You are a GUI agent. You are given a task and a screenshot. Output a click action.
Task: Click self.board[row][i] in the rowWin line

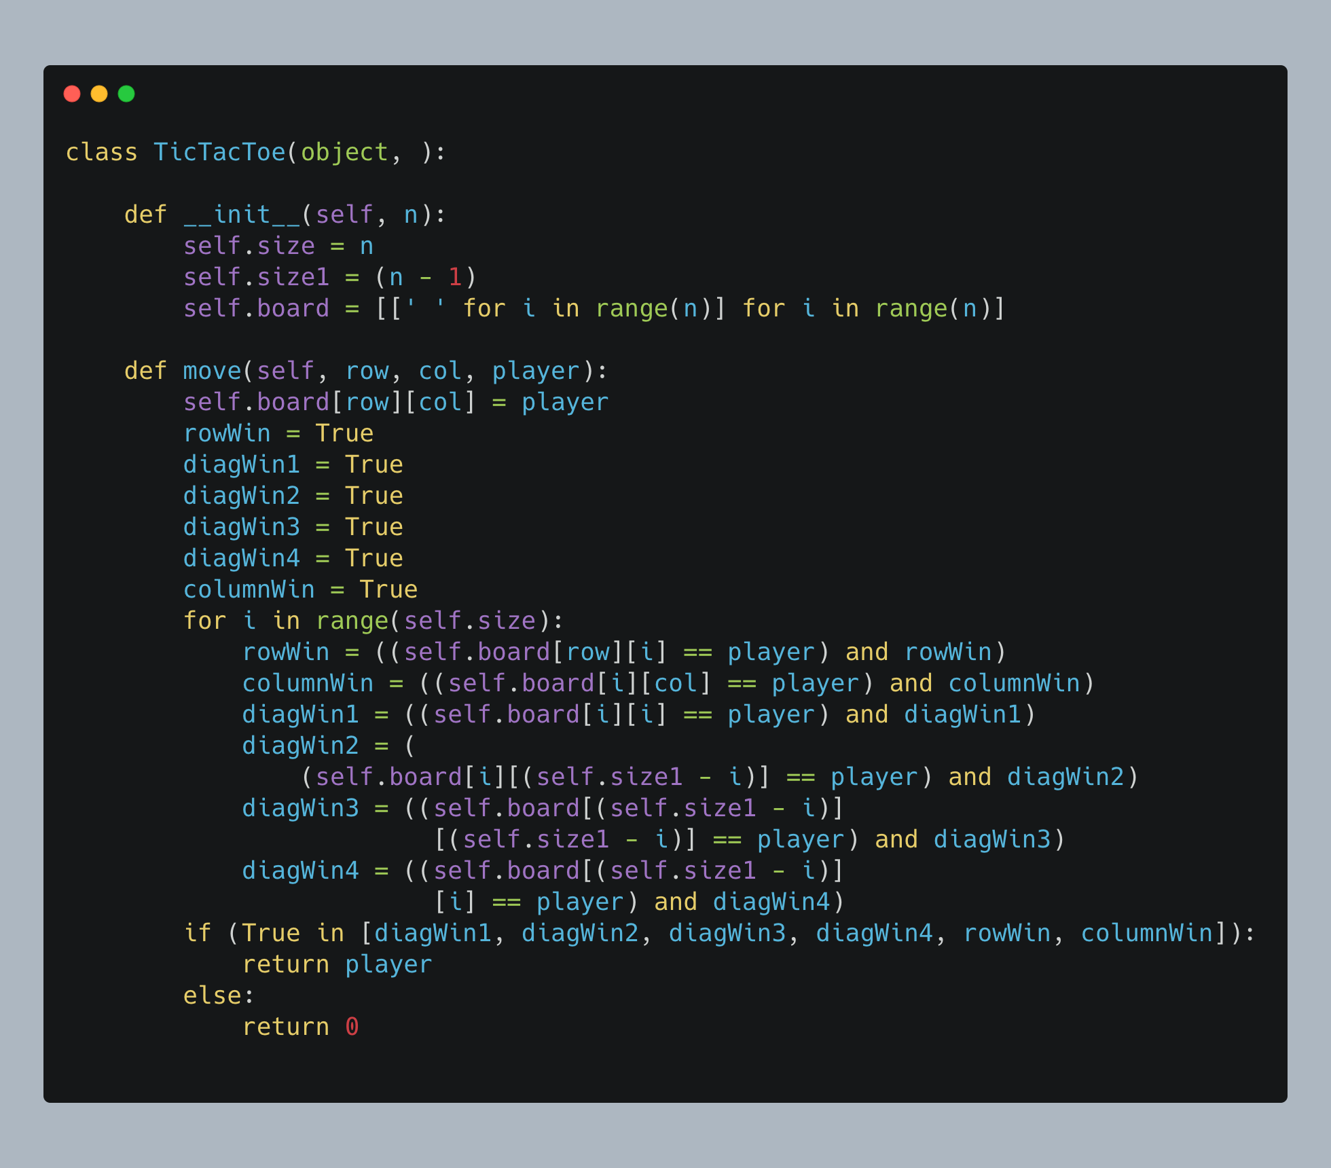pyautogui.click(x=536, y=652)
